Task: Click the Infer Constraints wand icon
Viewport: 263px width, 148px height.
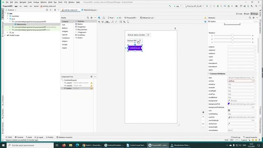Action: [116, 22]
